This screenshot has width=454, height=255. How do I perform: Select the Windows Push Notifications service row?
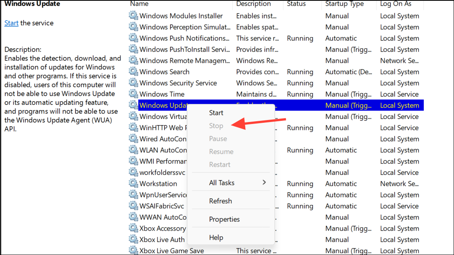click(x=276, y=38)
